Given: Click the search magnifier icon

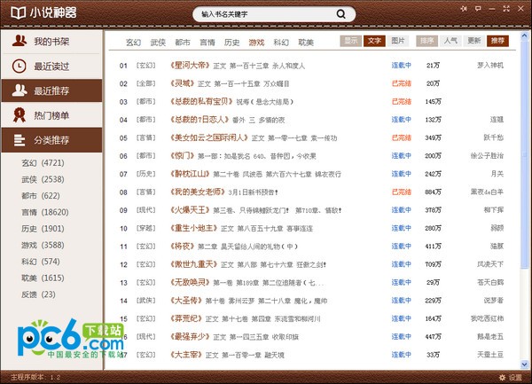Looking at the screenshot, I should coord(340,14).
